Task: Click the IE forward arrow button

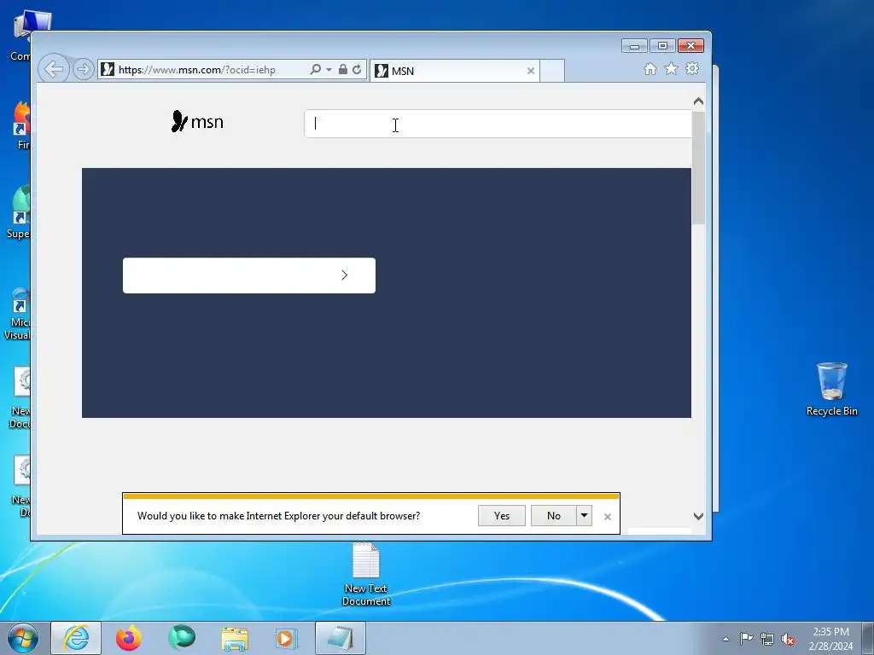Action: point(83,70)
